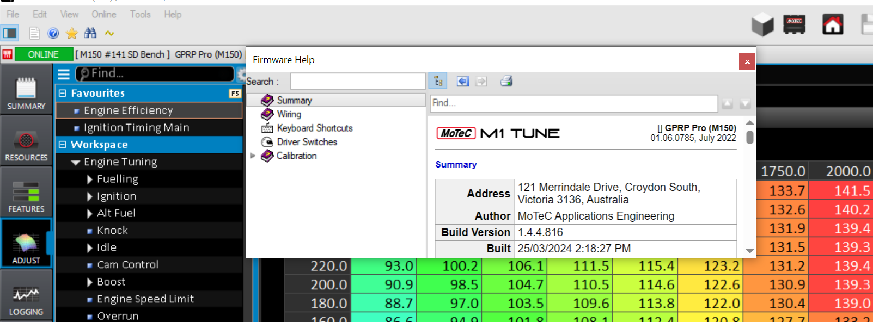The height and width of the screenshot is (322, 873).
Task: Click the Firmware Help Search field
Action: (x=357, y=81)
